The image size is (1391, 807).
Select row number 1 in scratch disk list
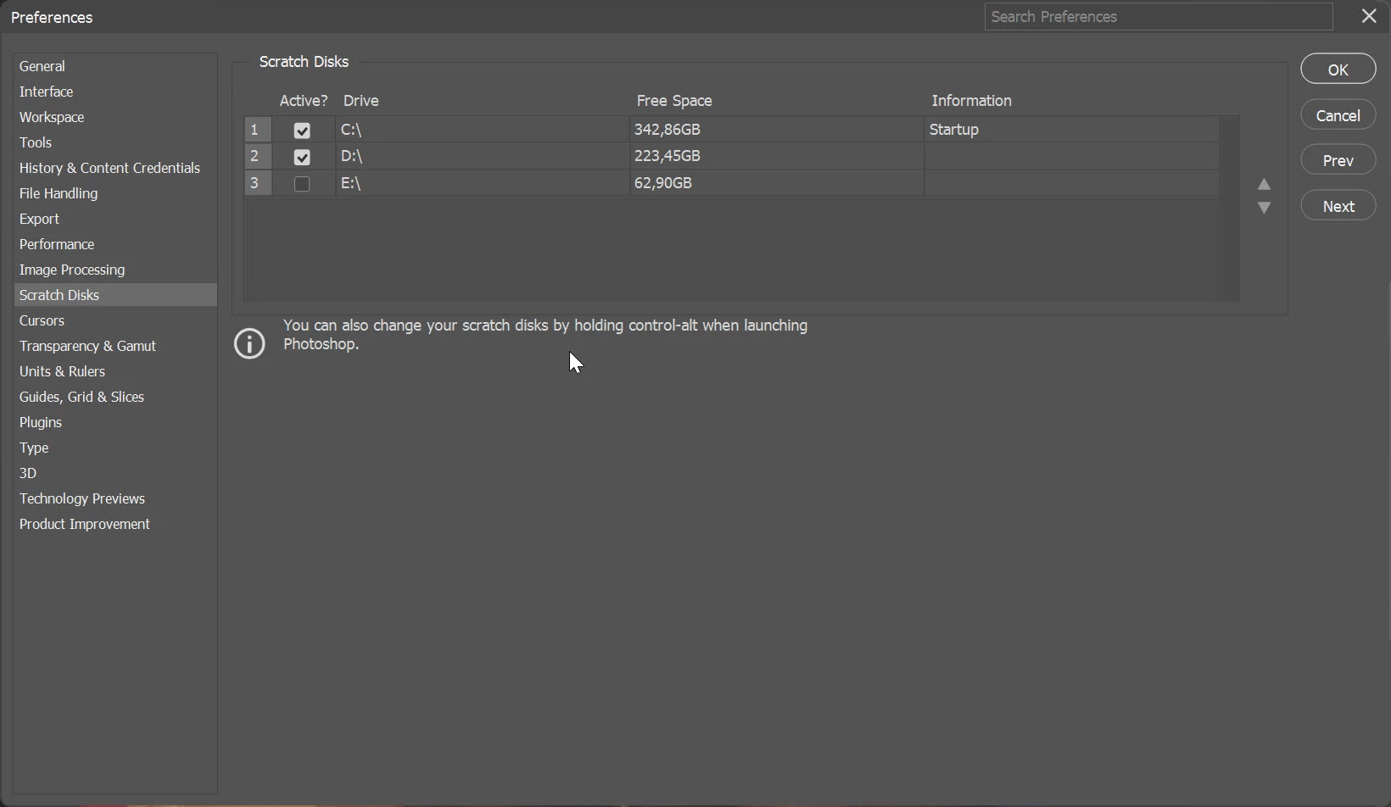pyautogui.click(x=258, y=130)
